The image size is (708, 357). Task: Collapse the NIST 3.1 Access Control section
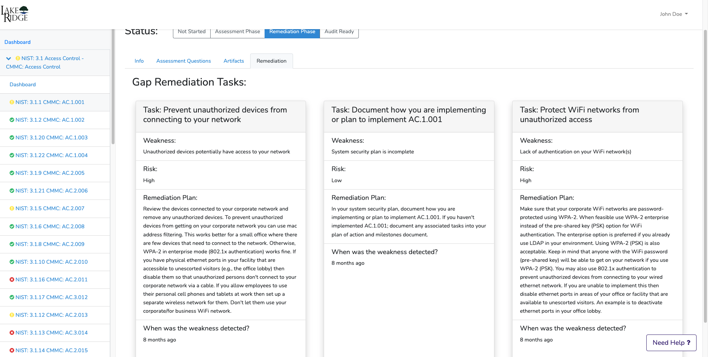[8, 59]
